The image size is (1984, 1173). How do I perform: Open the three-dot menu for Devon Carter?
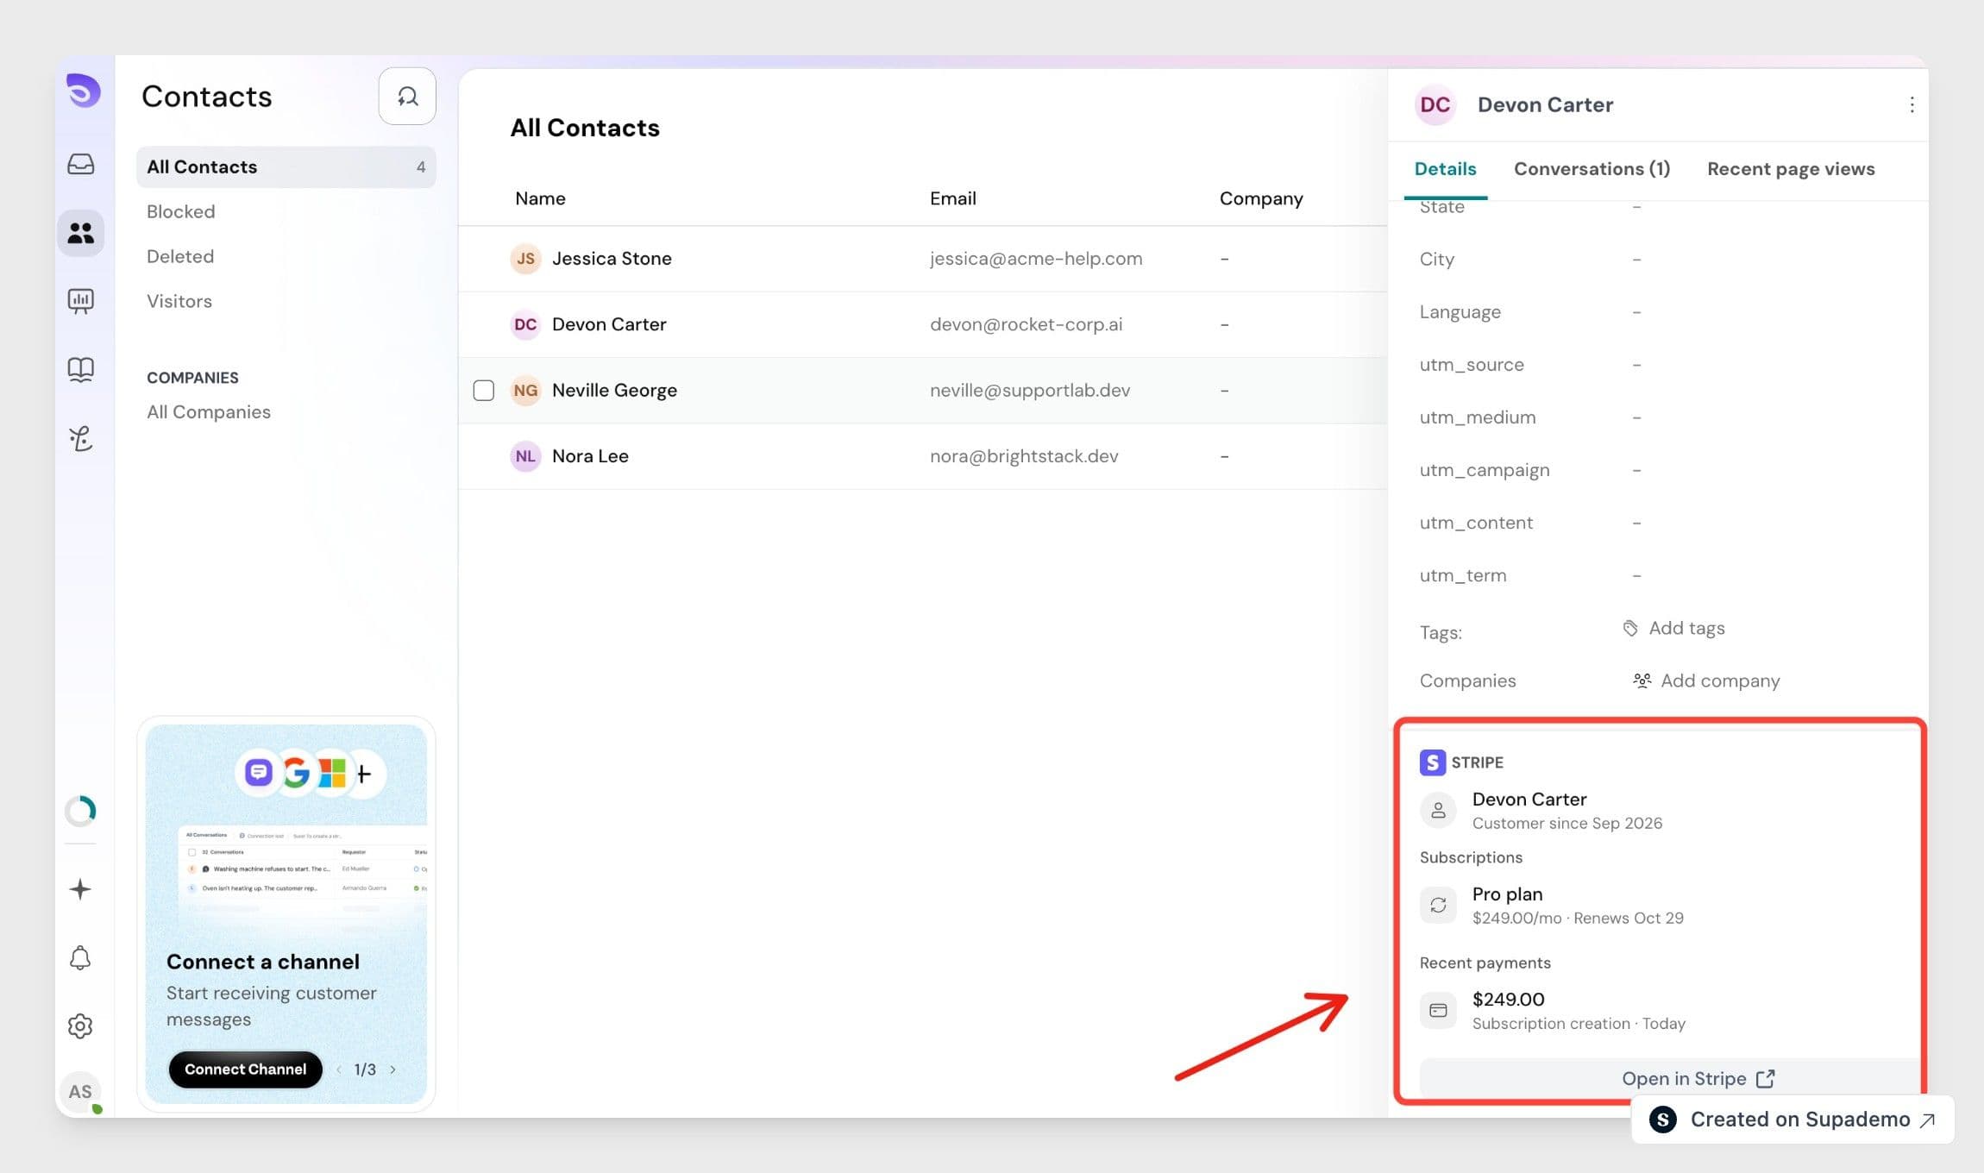1912,104
